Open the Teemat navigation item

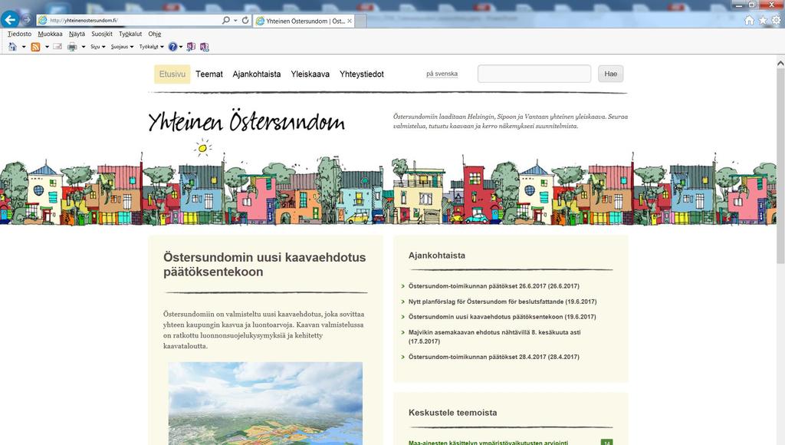[209, 74]
